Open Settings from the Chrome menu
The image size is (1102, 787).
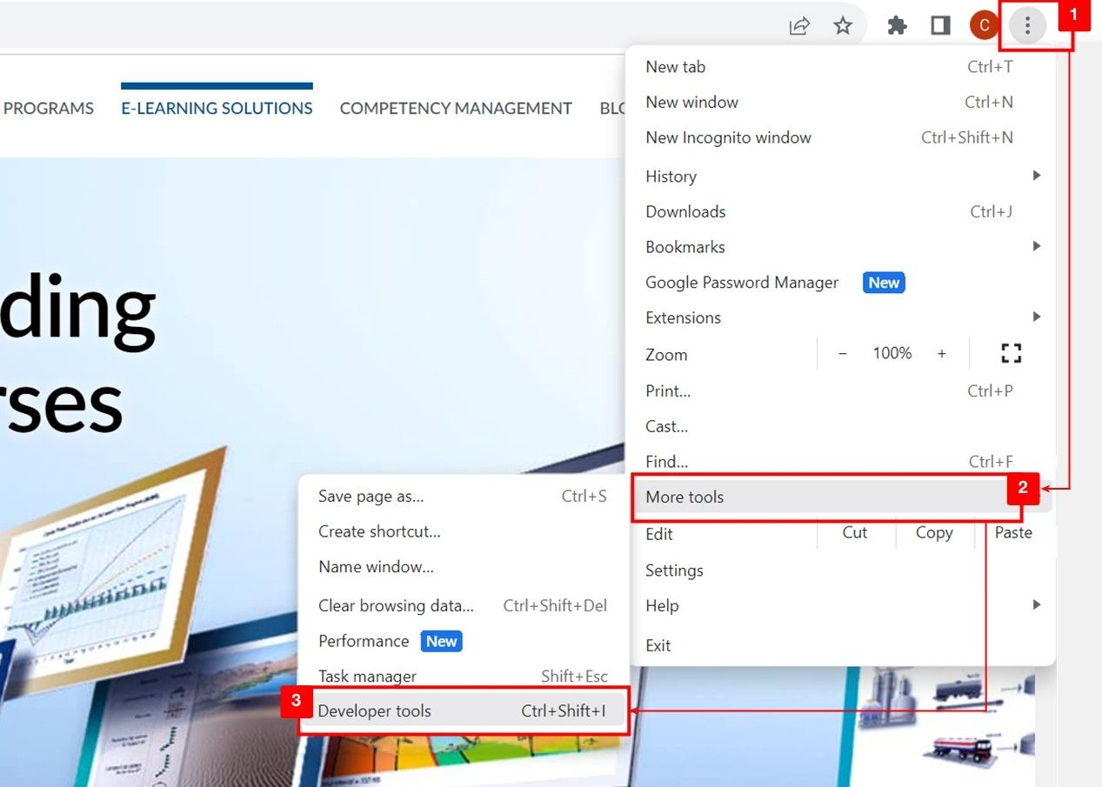click(x=840, y=570)
